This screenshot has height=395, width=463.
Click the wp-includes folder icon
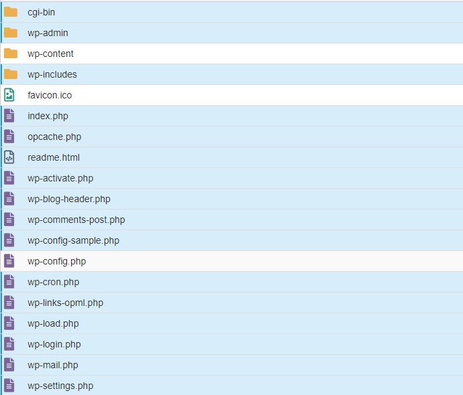[x=11, y=74]
